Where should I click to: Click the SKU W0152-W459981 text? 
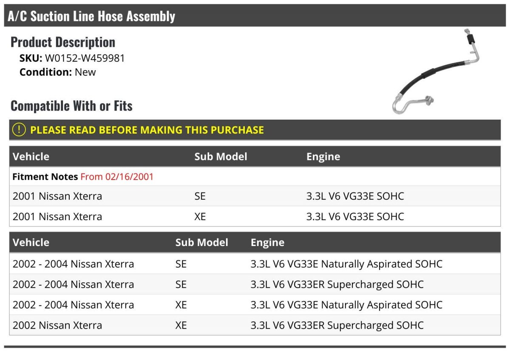tap(72, 58)
